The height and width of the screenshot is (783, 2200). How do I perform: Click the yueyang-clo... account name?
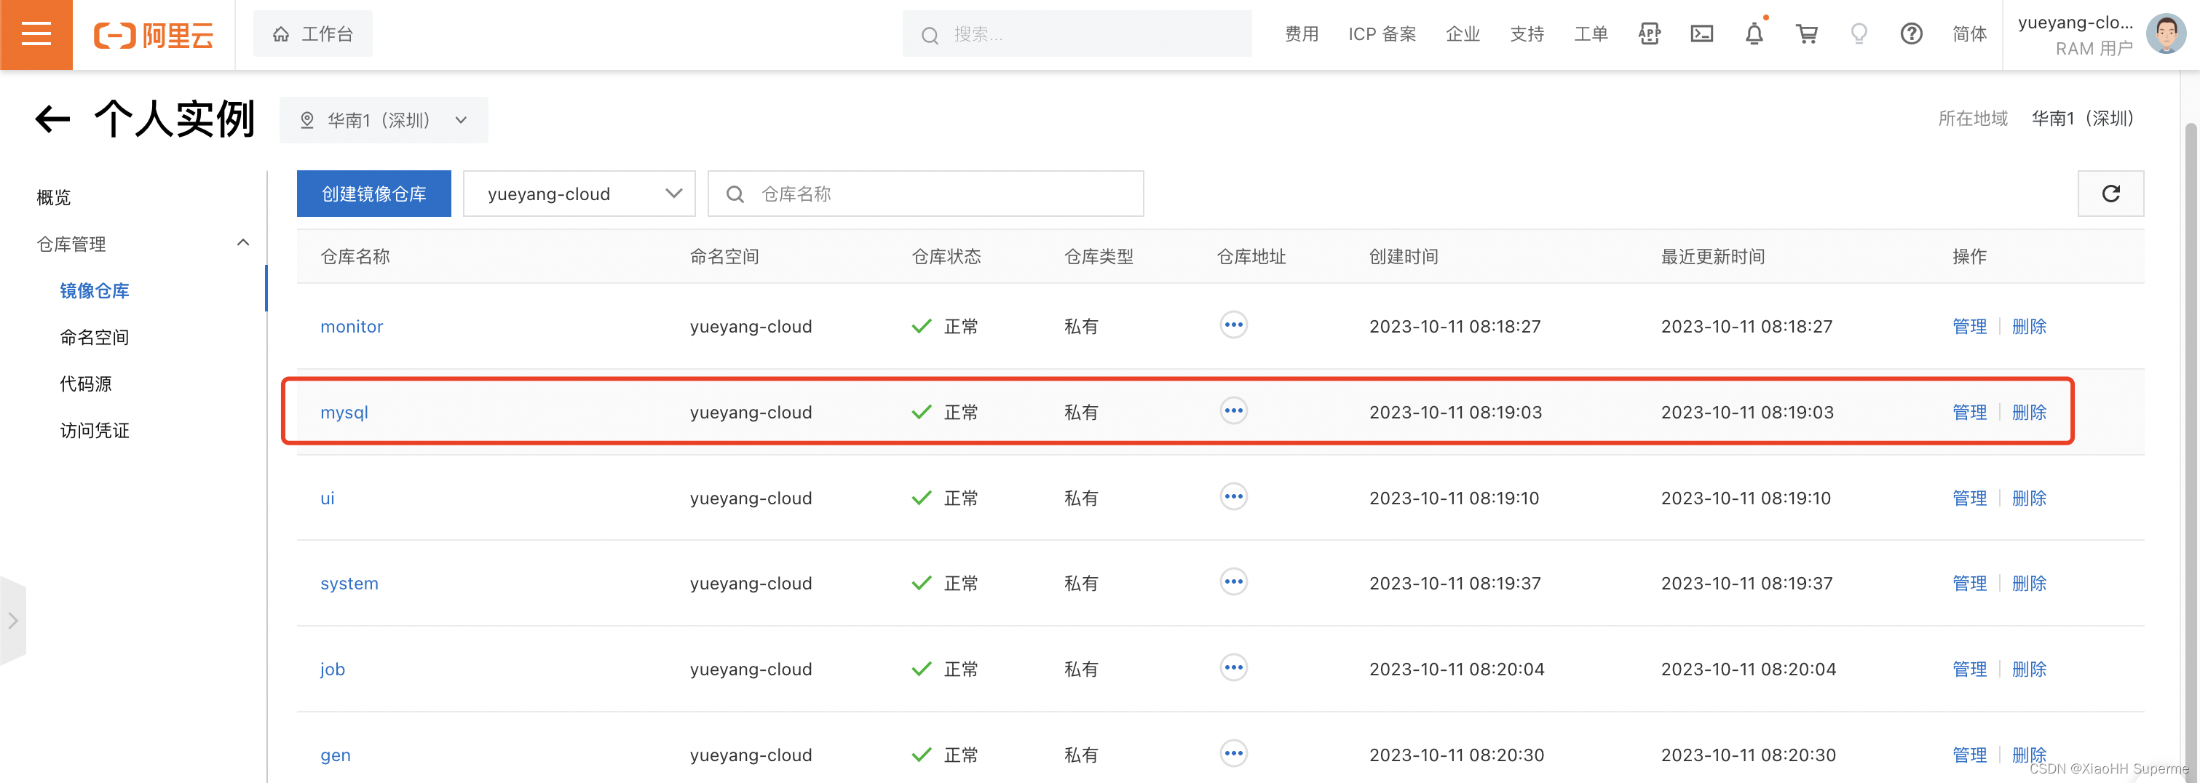coord(2075,23)
